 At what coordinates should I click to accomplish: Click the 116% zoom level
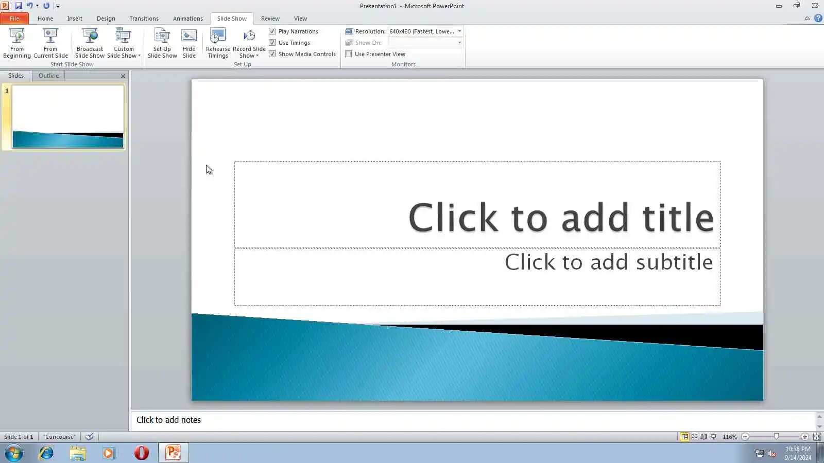coord(730,437)
